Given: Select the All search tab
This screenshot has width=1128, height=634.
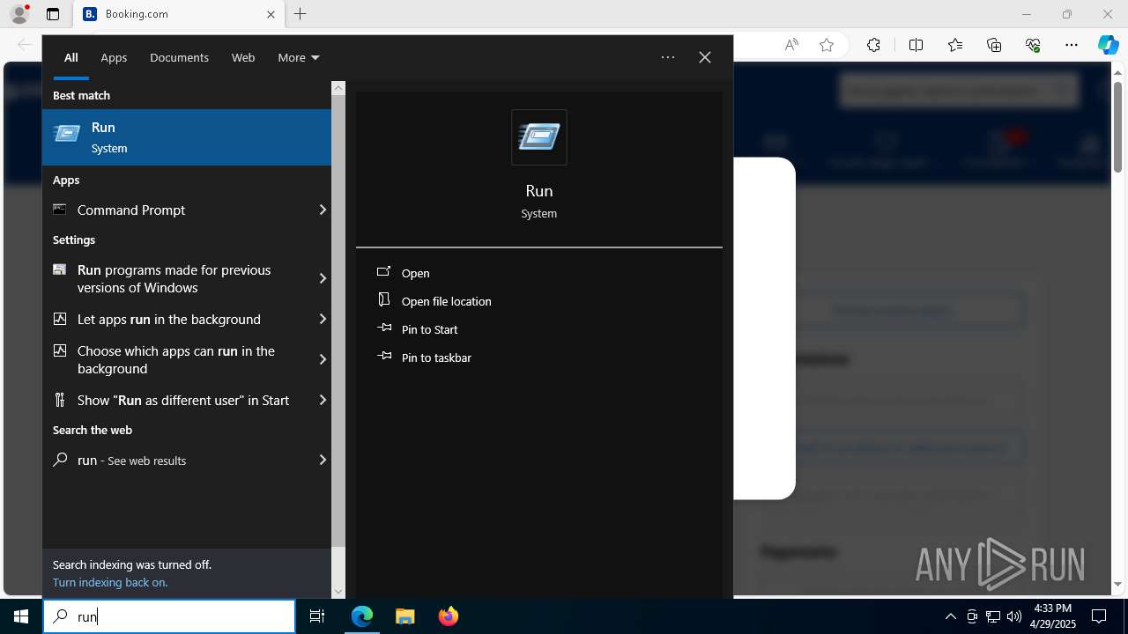Looking at the screenshot, I should coord(70,57).
